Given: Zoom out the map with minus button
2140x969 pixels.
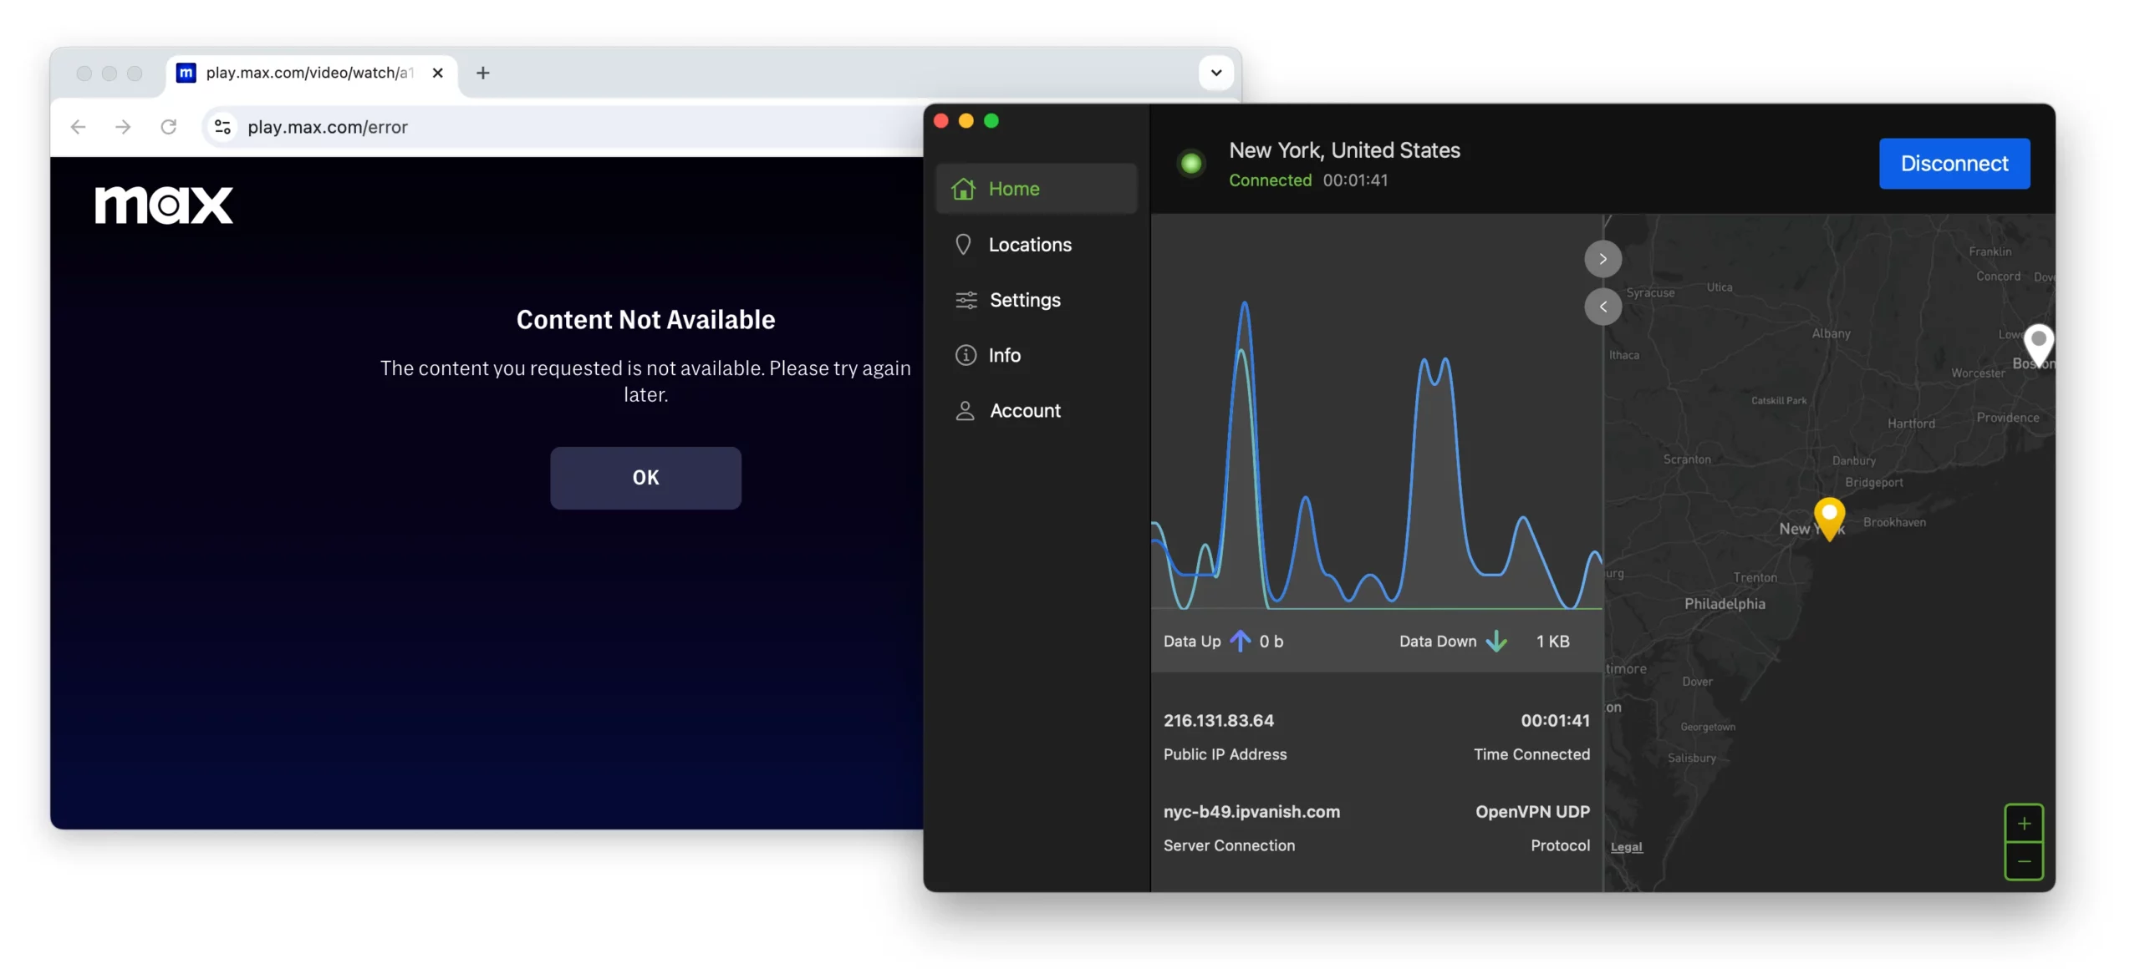Looking at the screenshot, I should (x=2024, y=861).
